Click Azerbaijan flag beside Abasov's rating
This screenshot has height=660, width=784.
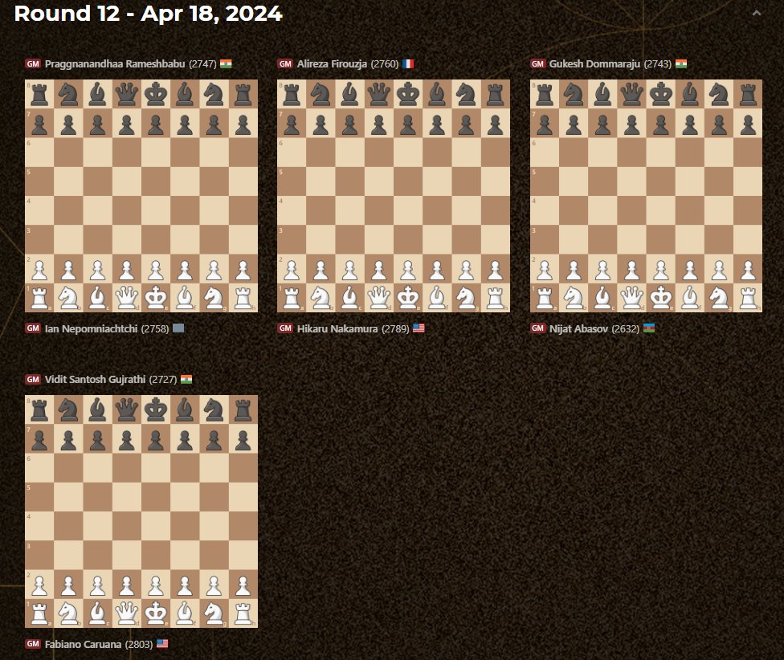pos(649,328)
